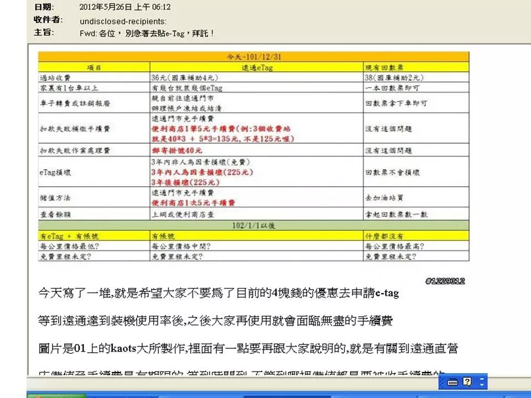The height and width of the screenshot is (398, 531).
Task: Click the line 辦理帳戶凍結或結清
Action: (186, 108)
